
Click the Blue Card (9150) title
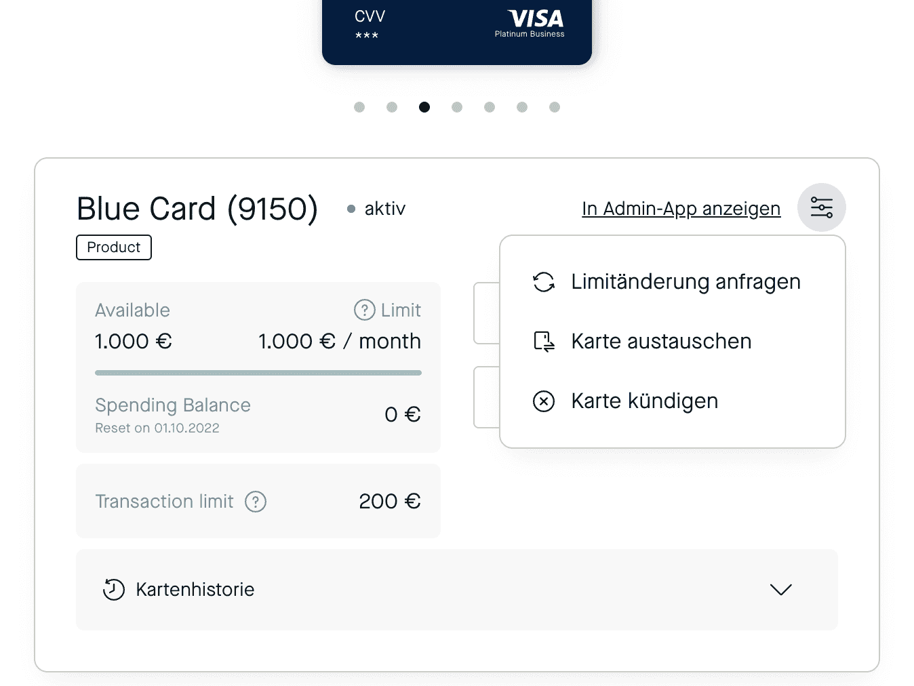tap(197, 208)
